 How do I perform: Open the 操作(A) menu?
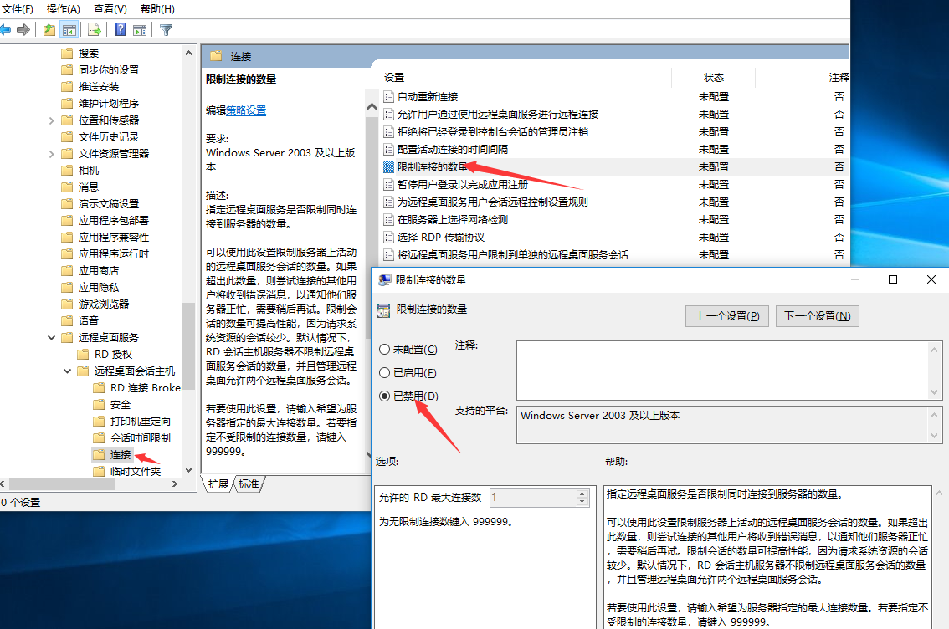coord(64,8)
